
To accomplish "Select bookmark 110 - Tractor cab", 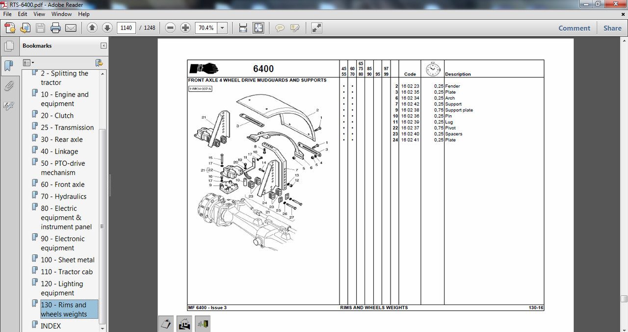I will point(67,272).
